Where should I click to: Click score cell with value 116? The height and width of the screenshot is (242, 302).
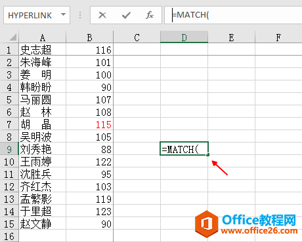click(x=89, y=50)
